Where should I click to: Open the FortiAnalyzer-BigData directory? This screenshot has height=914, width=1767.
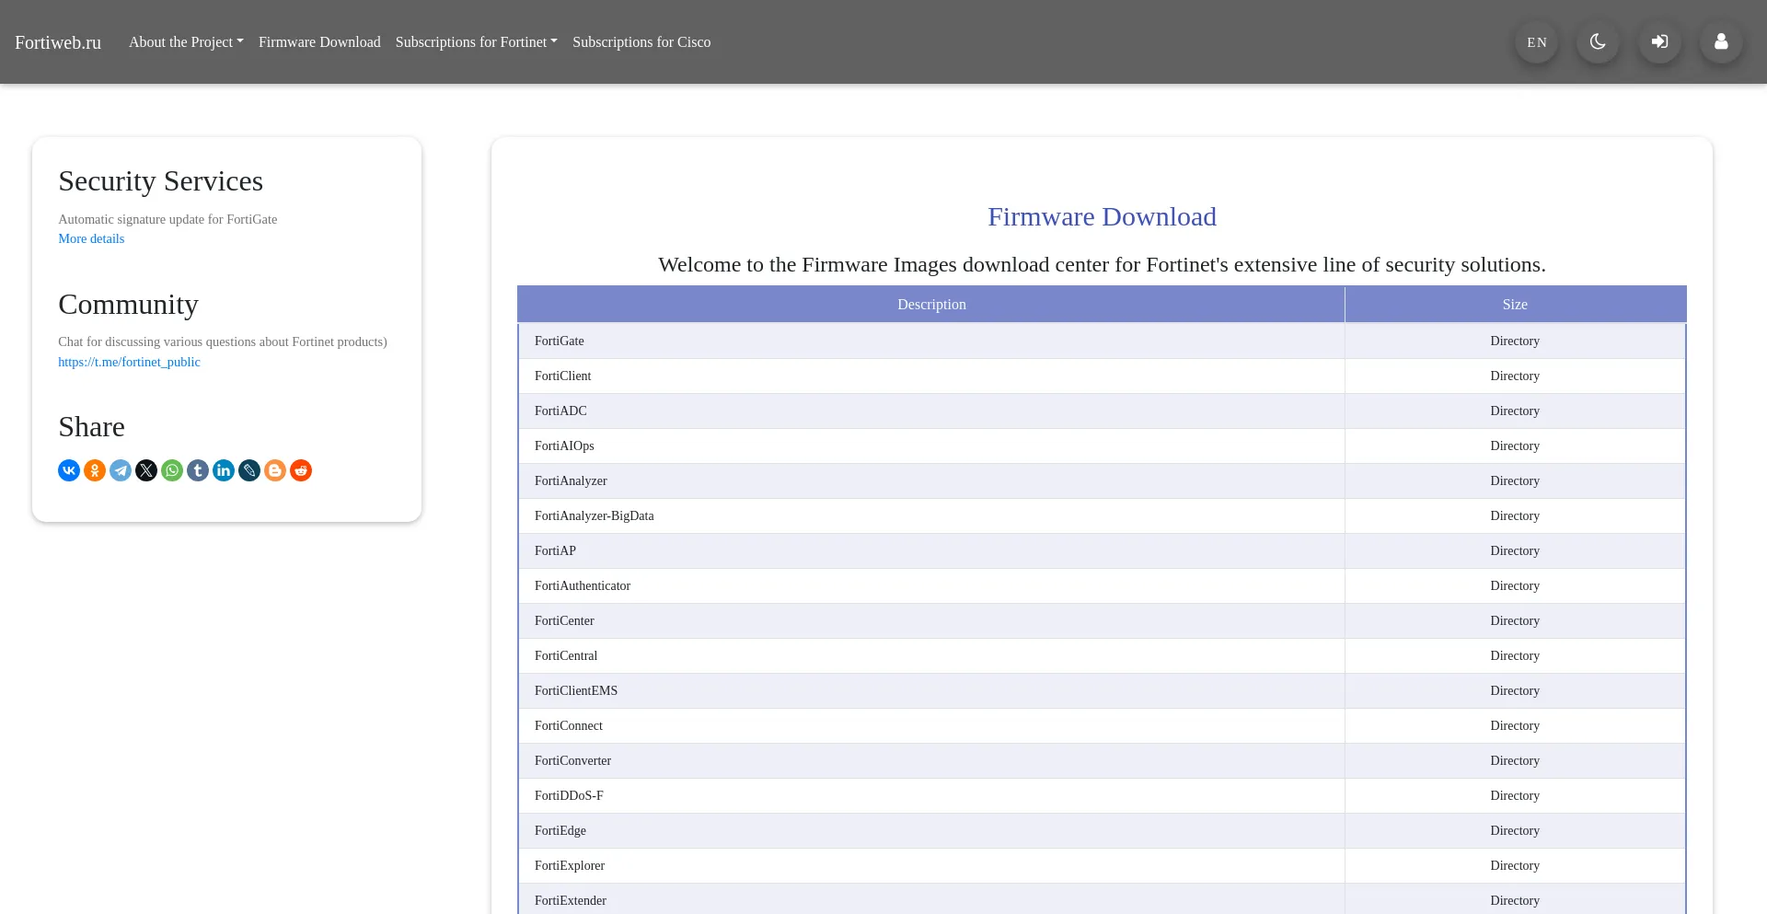595,515
